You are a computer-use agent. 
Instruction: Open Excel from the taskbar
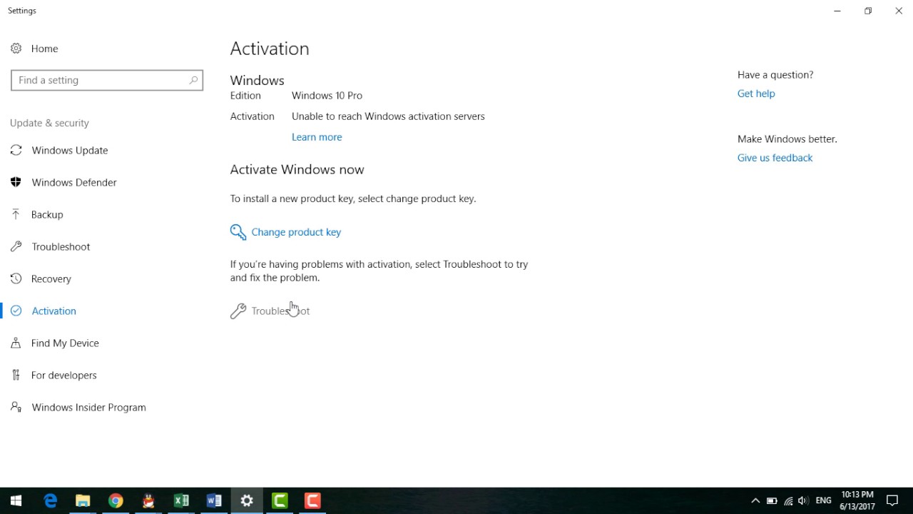point(181,501)
